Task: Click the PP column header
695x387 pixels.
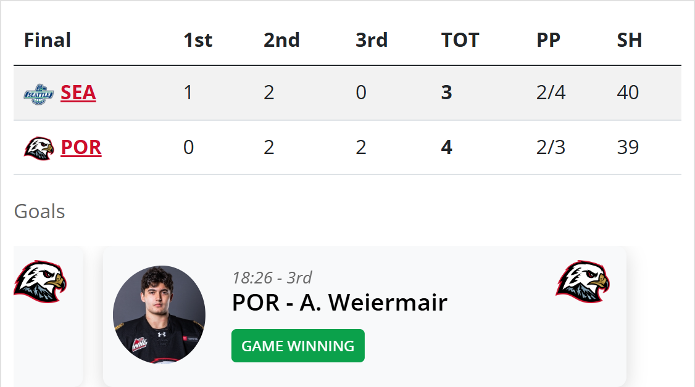Action: pos(548,41)
